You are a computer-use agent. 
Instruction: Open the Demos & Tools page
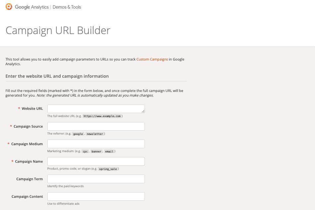pos(67,7)
